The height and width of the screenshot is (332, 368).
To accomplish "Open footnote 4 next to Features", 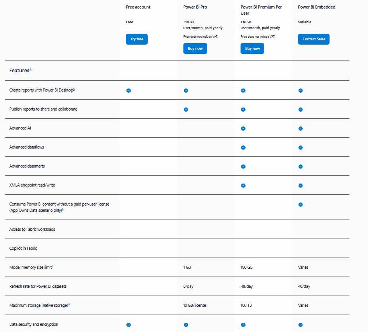I will [x=30, y=69].
